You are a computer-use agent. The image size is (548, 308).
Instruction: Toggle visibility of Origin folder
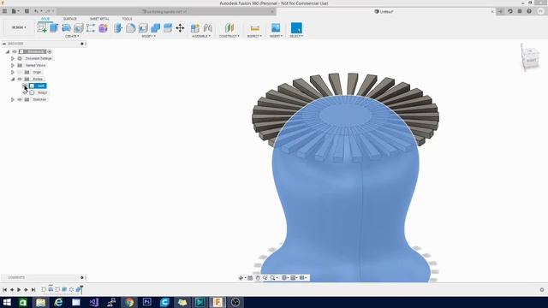20,72
